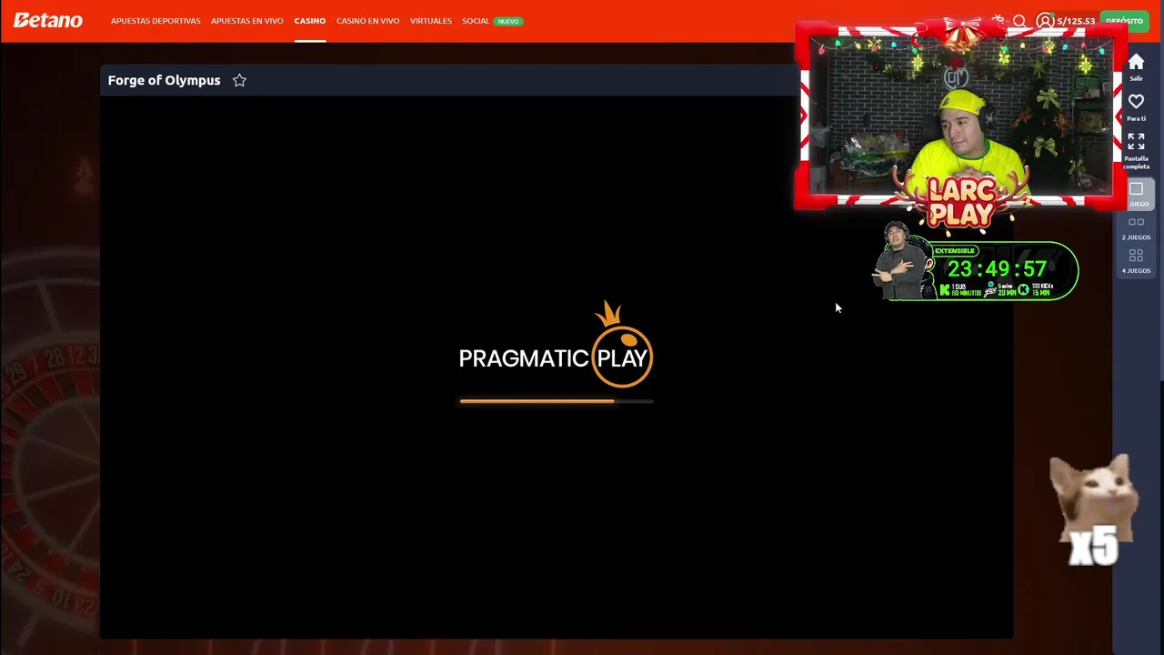The width and height of the screenshot is (1164, 655).
Task: Switch to 4 Juegos layout
Action: (x=1136, y=261)
